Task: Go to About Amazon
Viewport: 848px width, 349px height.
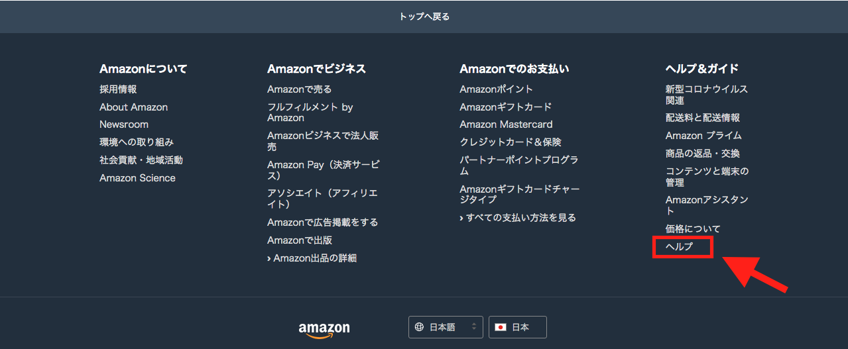Action: (133, 107)
